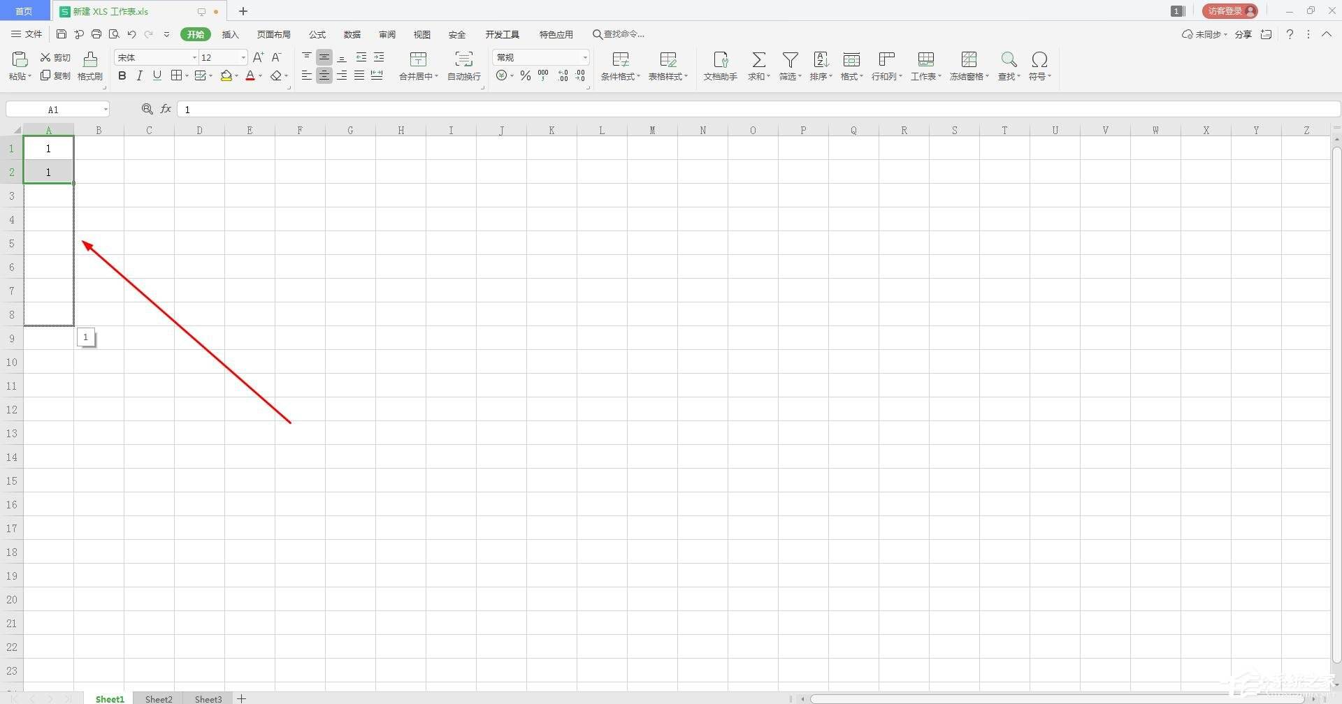Toggle vertical middle alignment

click(x=324, y=57)
